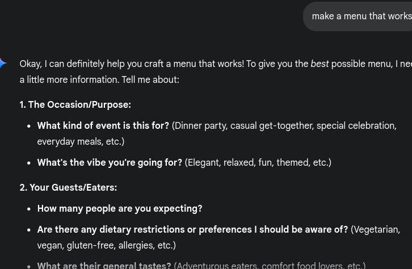Screen dimensions: 412x269
Task: Click 'What are their general tastes?' bullet text
Action: click(104, 266)
